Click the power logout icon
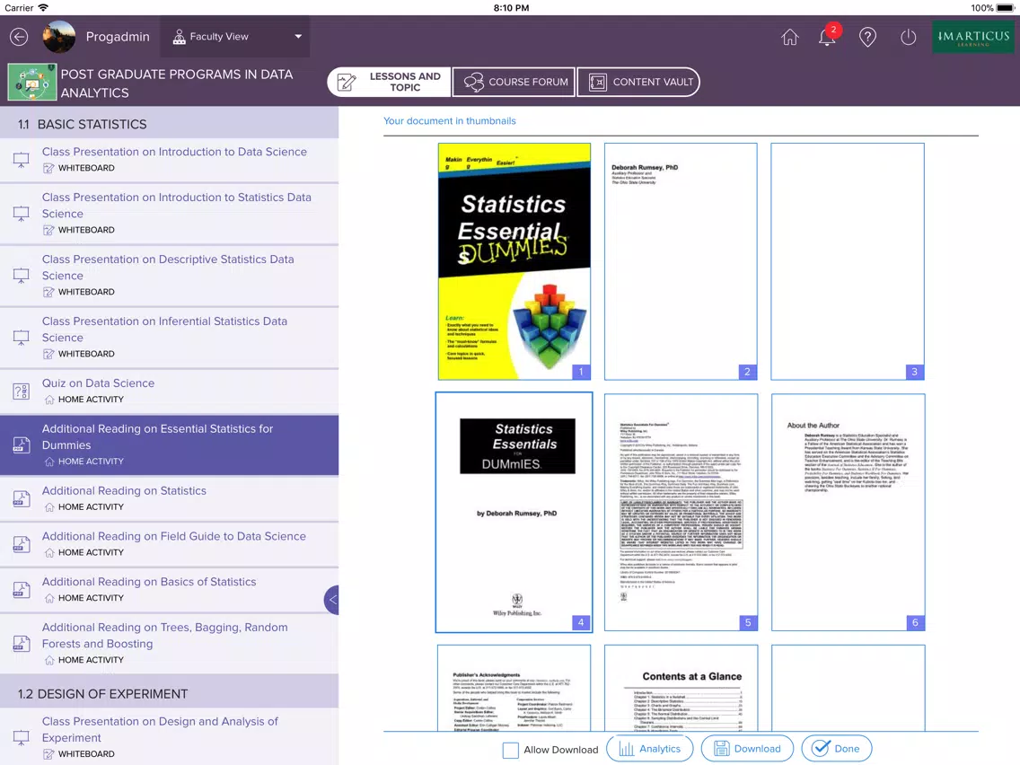Screen dimensions: 1020x765 [908, 37]
